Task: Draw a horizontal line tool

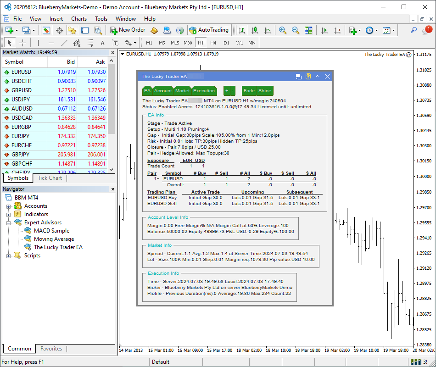Action: tap(51, 43)
